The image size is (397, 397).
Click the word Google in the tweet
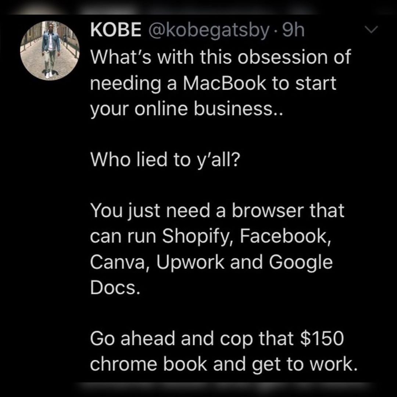pyautogui.click(x=301, y=263)
